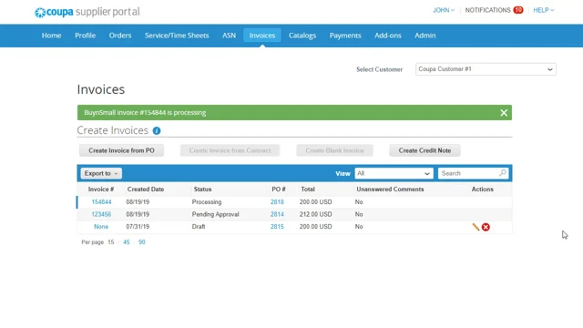Click the Processing status cell
The width and height of the screenshot is (583, 328).
pos(207,202)
